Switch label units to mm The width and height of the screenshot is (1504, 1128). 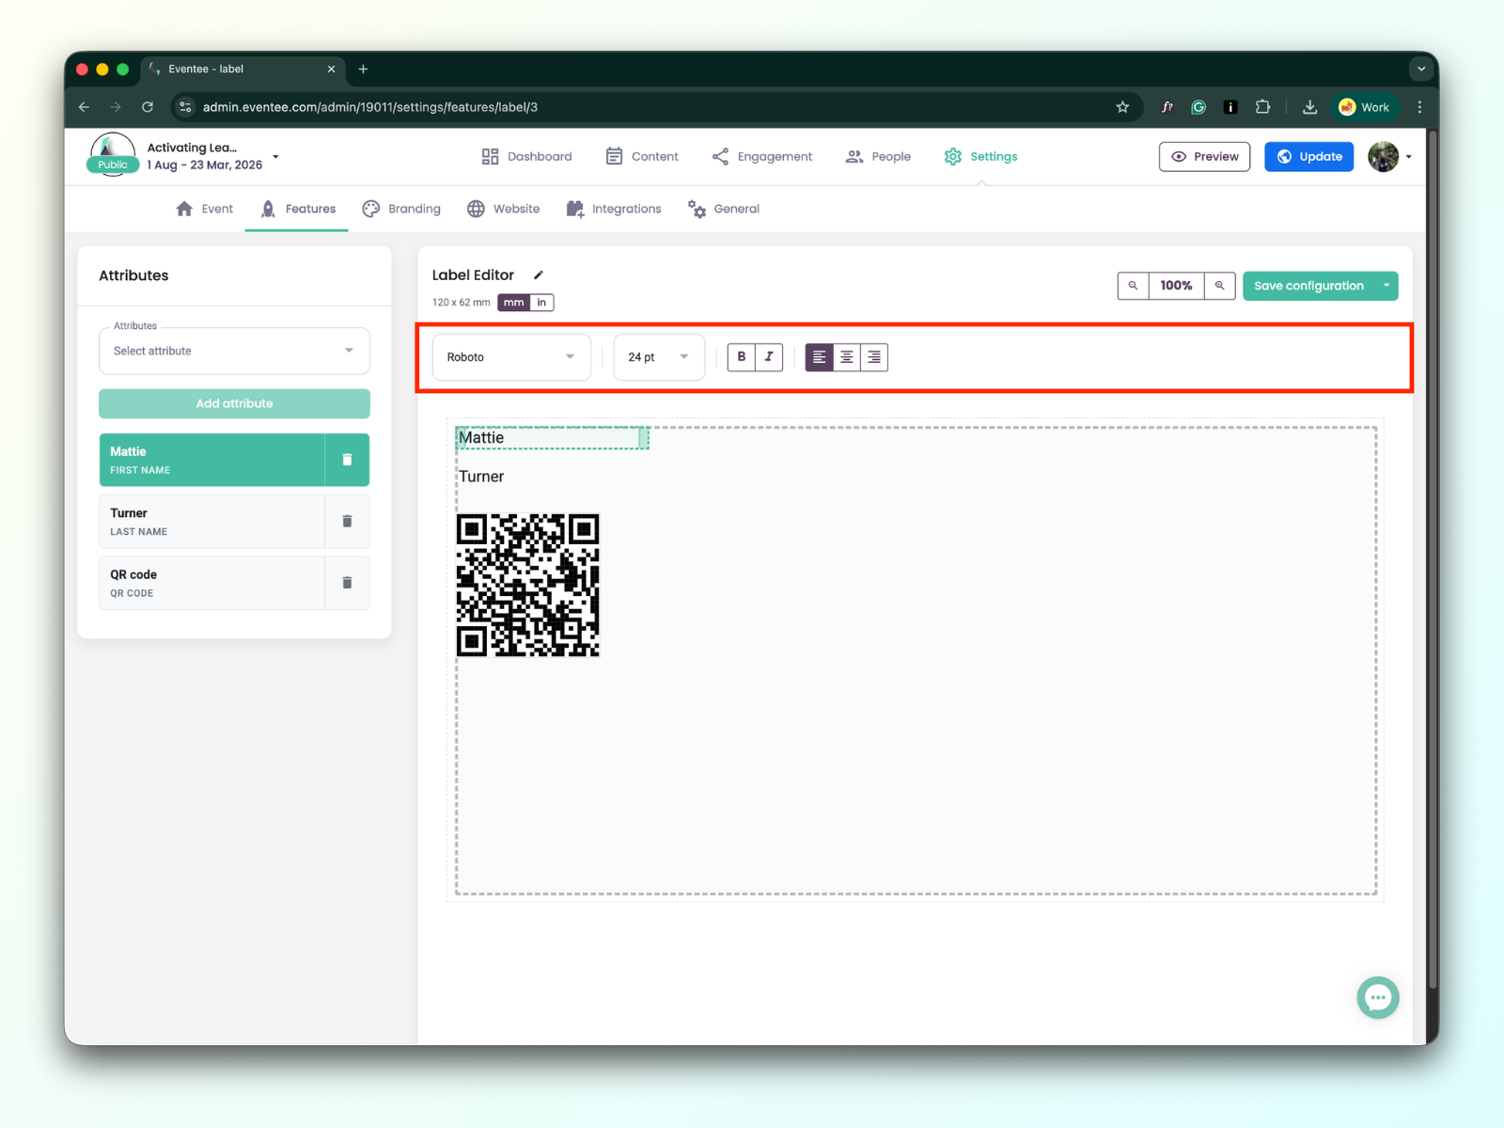point(513,303)
